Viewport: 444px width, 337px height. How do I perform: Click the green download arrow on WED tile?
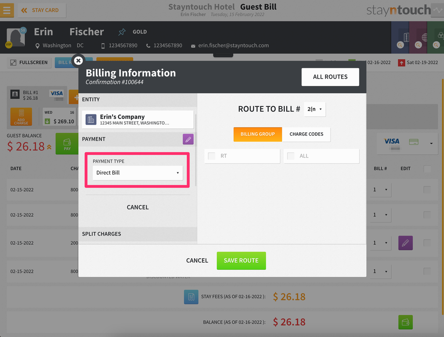(x=48, y=121)
